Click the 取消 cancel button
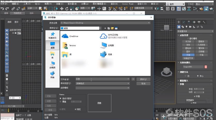 [x=143, y=84]
